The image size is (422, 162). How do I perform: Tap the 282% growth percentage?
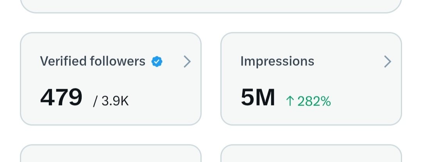tap(314, 101)
